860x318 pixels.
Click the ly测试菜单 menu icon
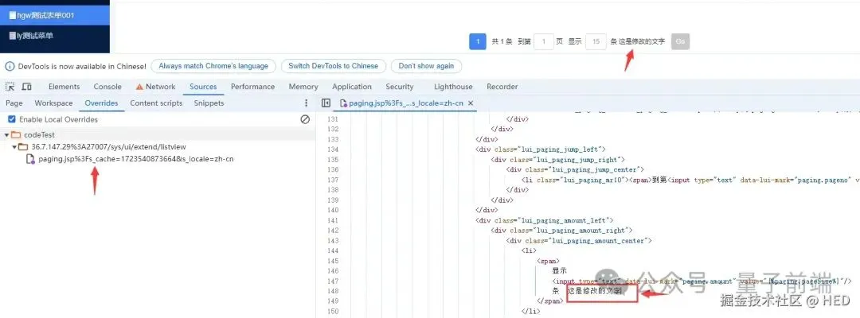point(13,36)
